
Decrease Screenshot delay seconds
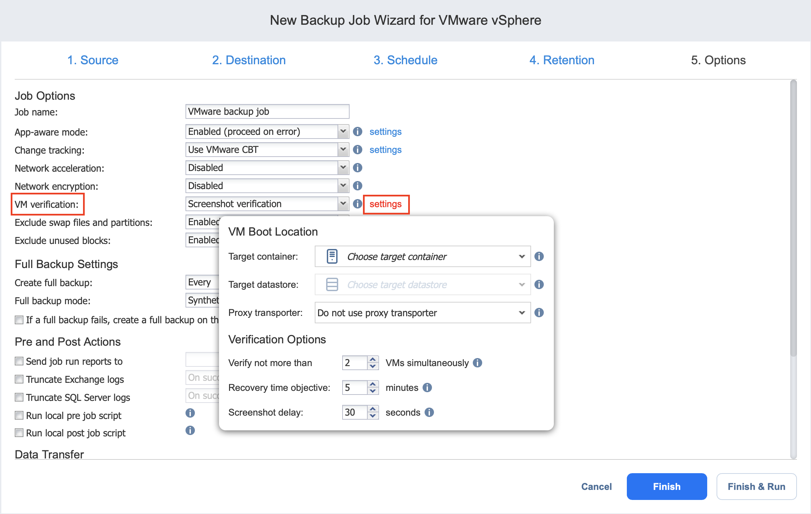[x=373, y=416]
